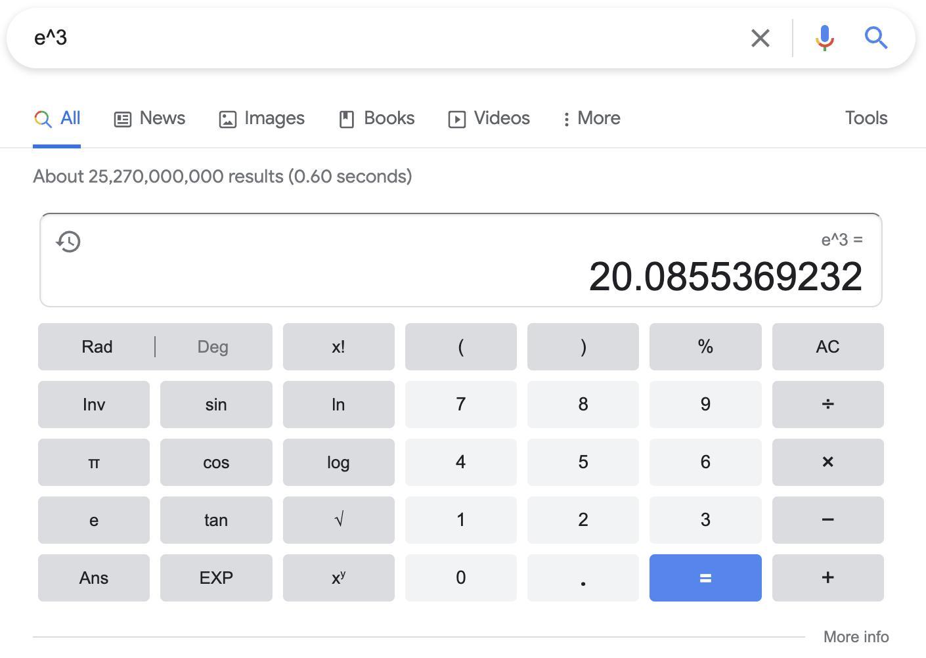Toggle the Inv inverse functions key
The image size is (926, 658).
tap(94, 405)
